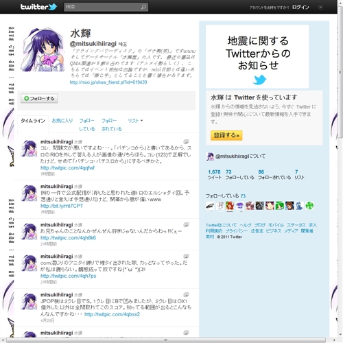Open the 73 フォローしている stat

[239, 174]
